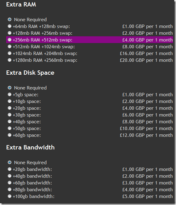This screenshot has width=176, height=205.
Task: Click the '+256mb RAM +512mb swap:' label text
Action: 43,40
